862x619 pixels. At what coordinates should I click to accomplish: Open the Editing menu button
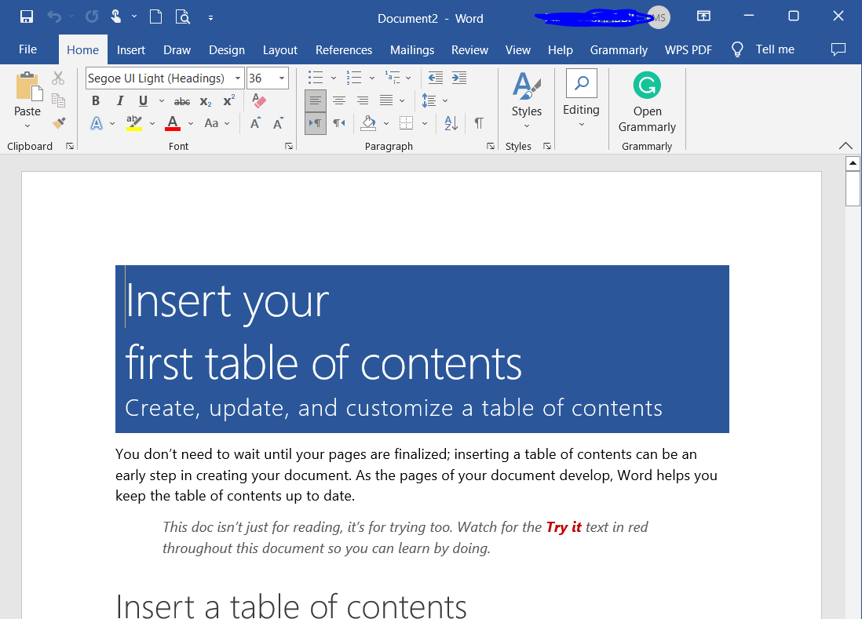point(581,101)
